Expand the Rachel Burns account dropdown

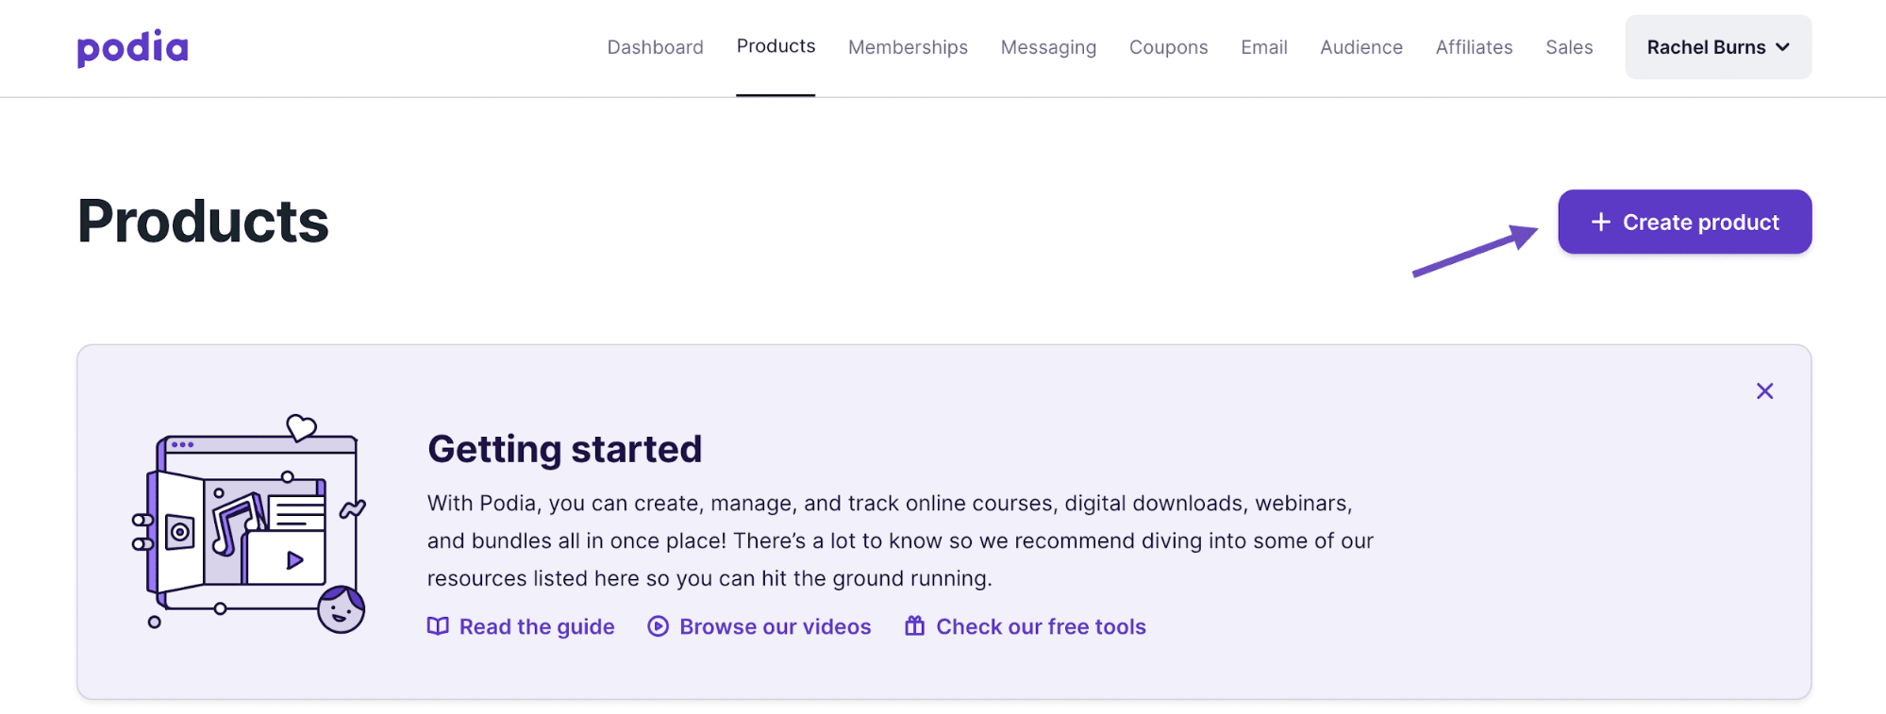(1718, 47)
